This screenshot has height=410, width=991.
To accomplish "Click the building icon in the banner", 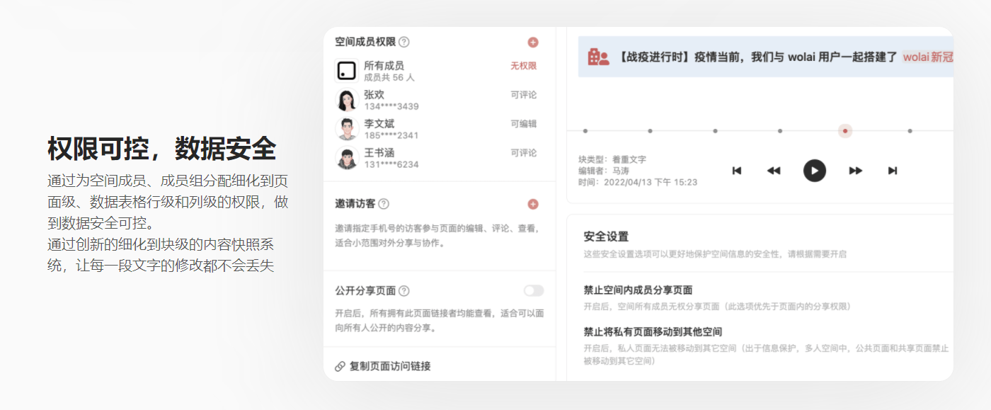I will (x=599, y=57).
